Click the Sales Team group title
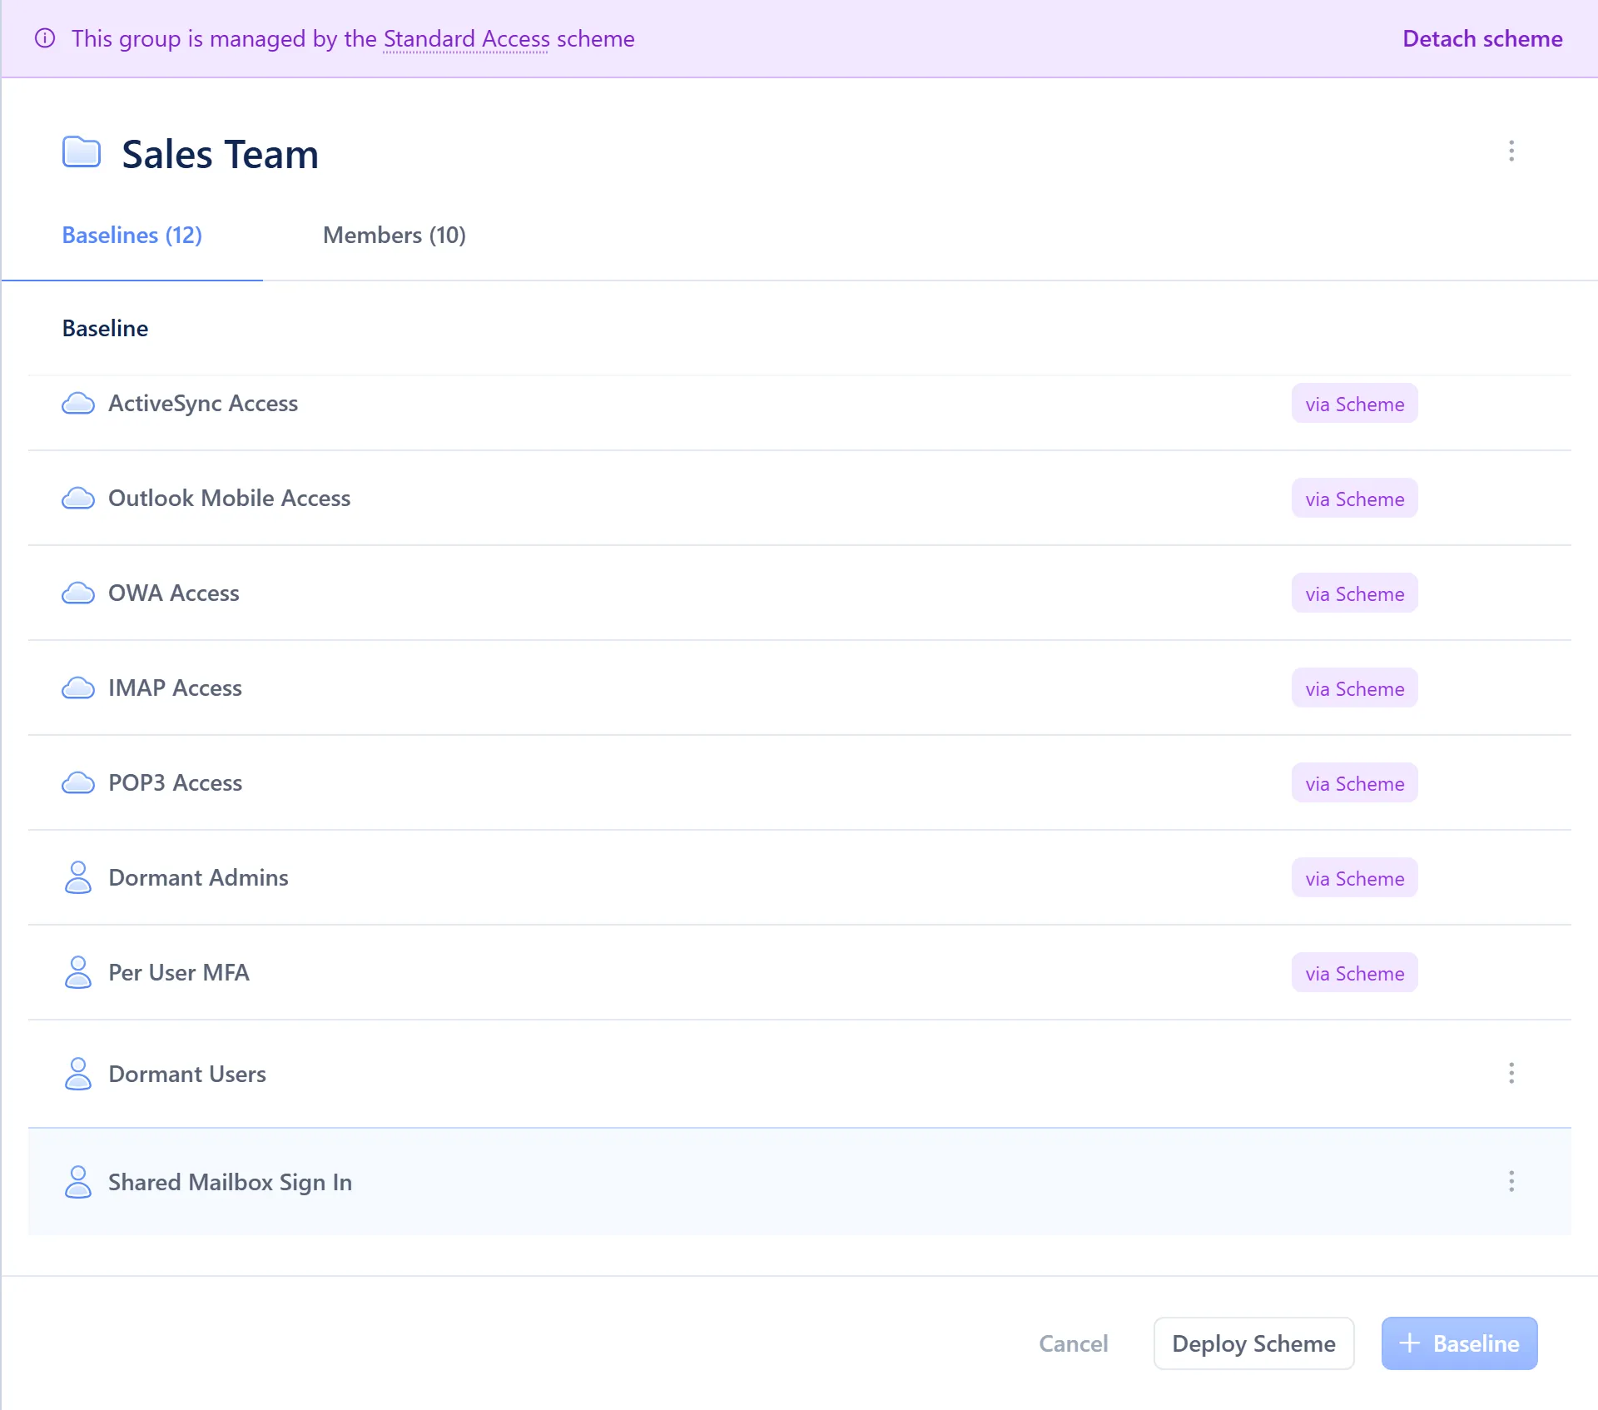This screenshot has height=1410, width=1598. 220,155
